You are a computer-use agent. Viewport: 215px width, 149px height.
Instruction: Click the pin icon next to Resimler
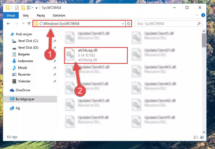tap(55, 74)
